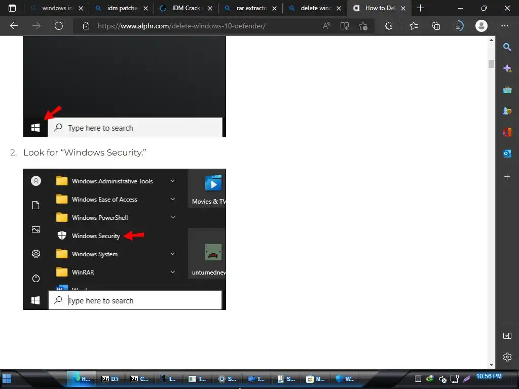Add a site to the sidebar

coord(507,177)
